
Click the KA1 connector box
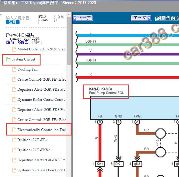coord(100,164)
